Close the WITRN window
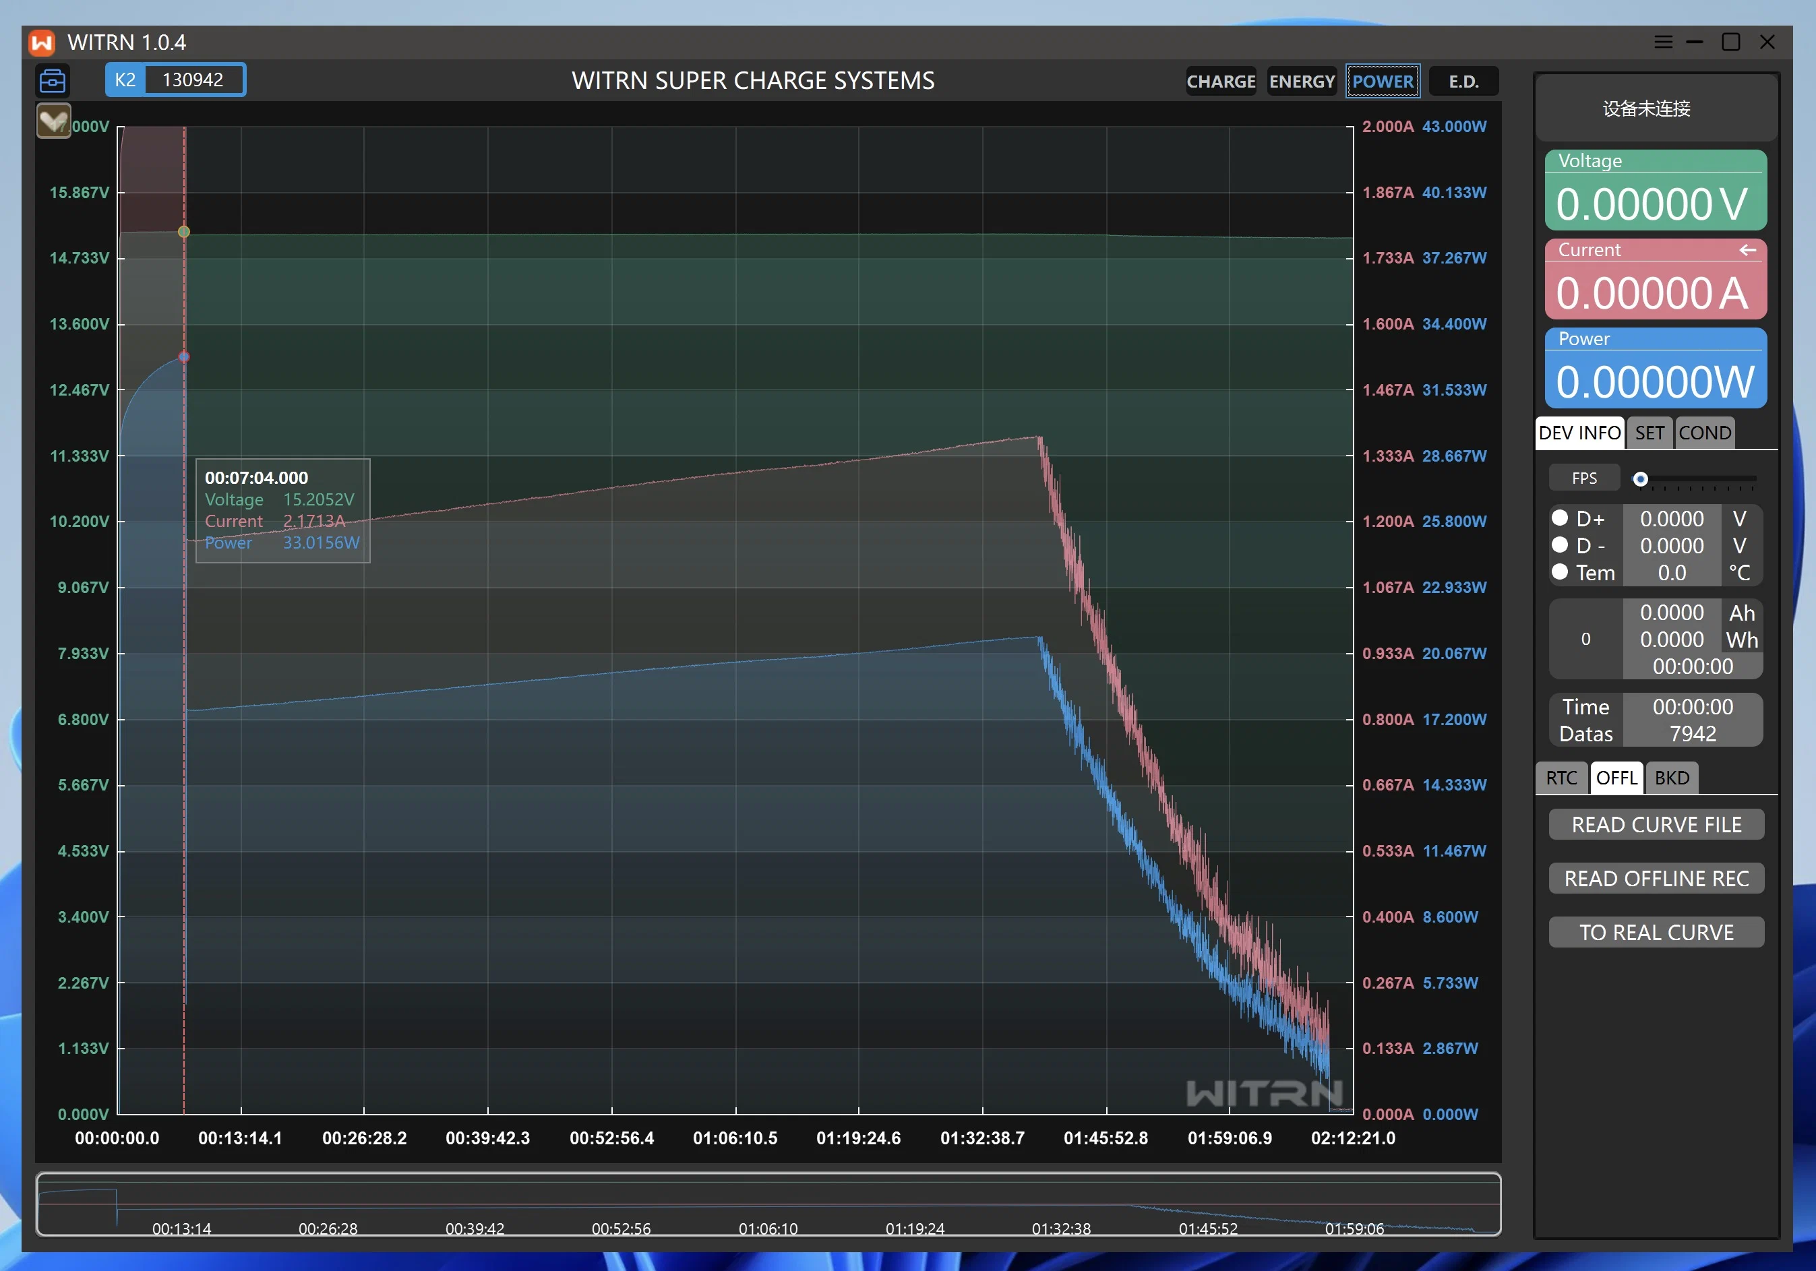 (1767, 42)
